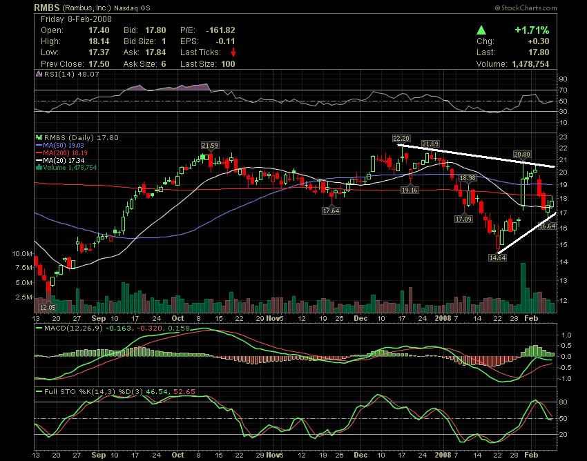
Task: Click Dec on the price chart date axis
Action: tap(360, 318)
